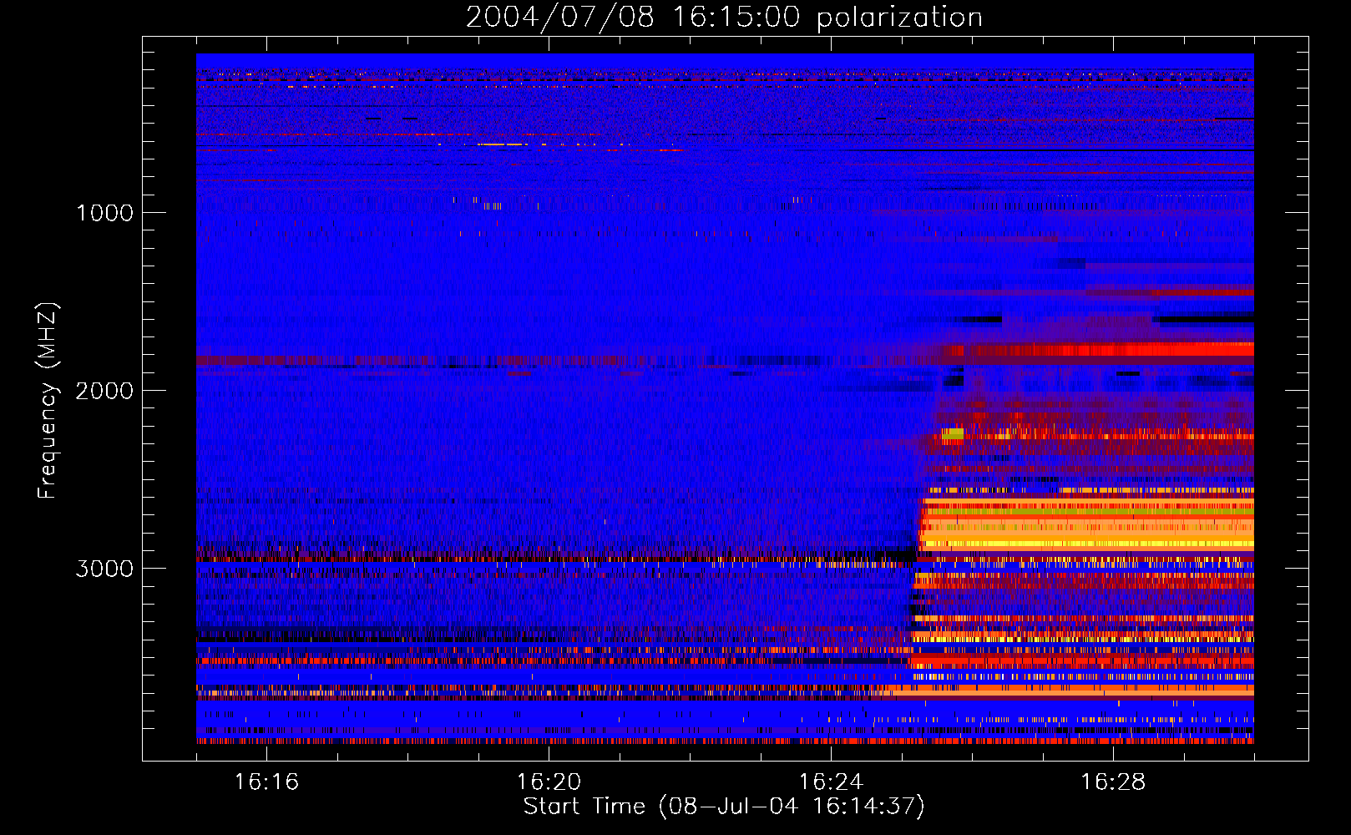Click the bright yellow burst band near 2800 MHz
This screenshot has width=1351, height=835.
click(1085, 526)
